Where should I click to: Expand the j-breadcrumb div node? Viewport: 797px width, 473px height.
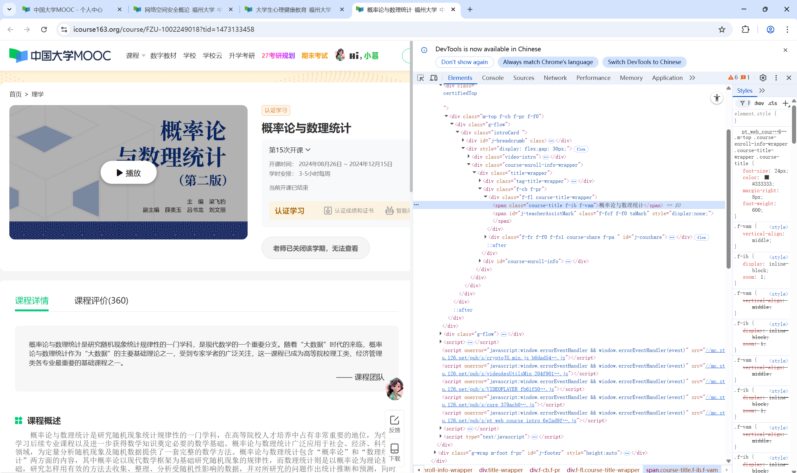(x=463, y=141)
